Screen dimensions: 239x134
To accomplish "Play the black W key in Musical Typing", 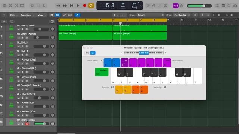I will [x=121, y=72].
